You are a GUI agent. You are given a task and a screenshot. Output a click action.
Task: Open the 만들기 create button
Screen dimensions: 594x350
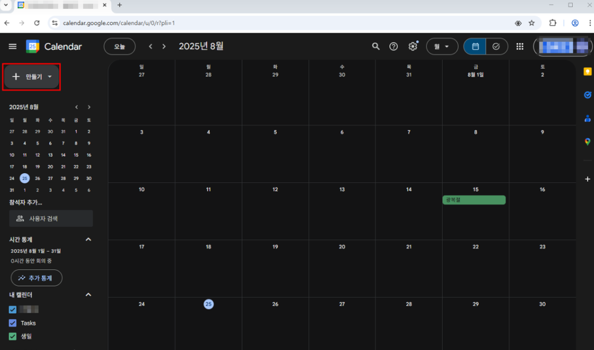(x=31, y=77)
